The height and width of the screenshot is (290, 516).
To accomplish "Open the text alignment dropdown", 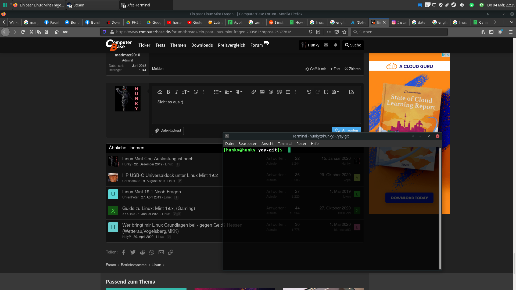I will point(228,92).
